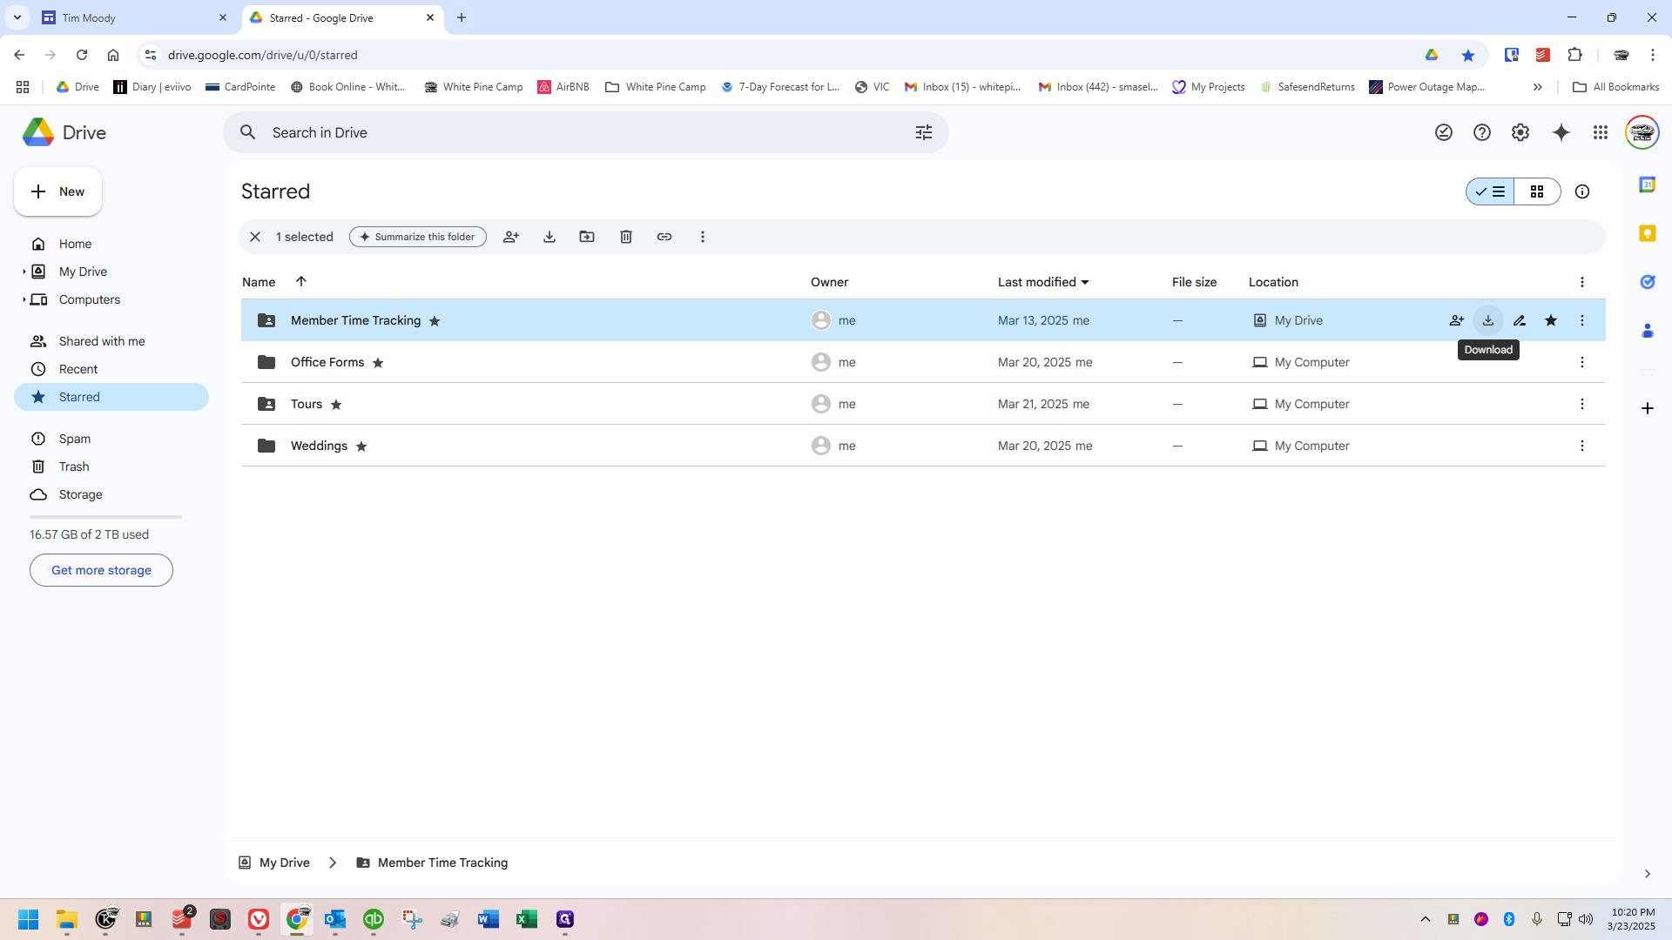The image size is (1672, 940).
Task: Open Contacts side panel icon
Action: point(1647,331)
